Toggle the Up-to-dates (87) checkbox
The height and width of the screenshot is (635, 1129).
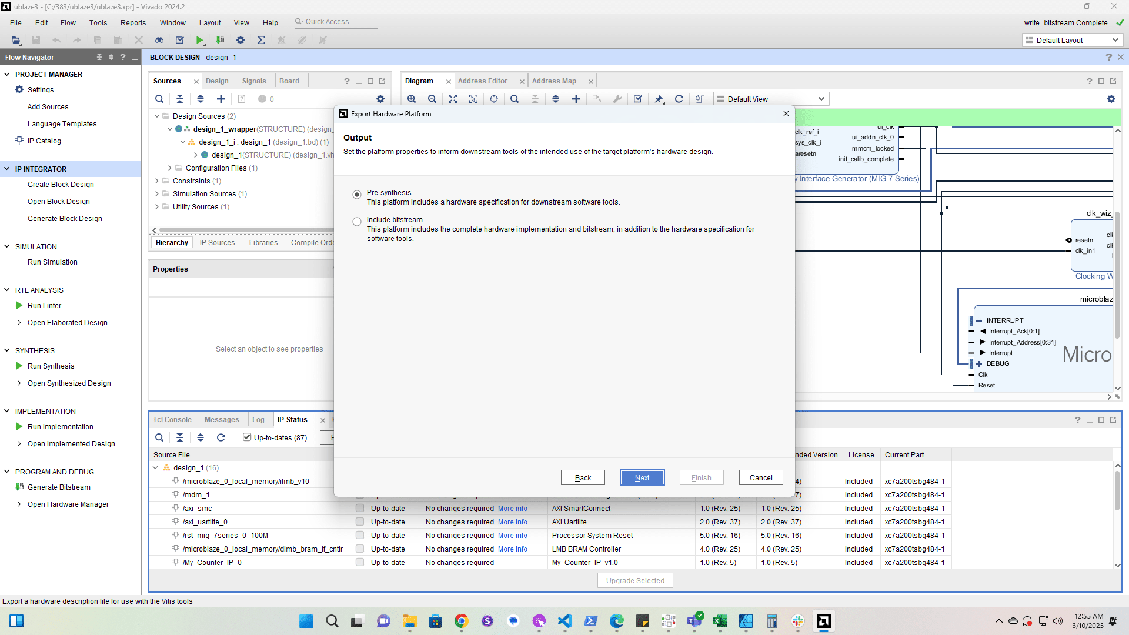247,437
